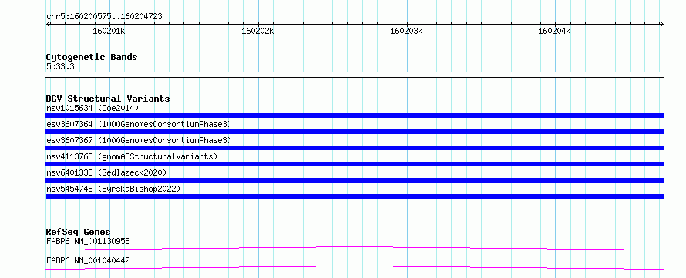
Task: Open variant nsv4113763 (gnomADStructuralVariants) label
Action: [x=132, y=156]
